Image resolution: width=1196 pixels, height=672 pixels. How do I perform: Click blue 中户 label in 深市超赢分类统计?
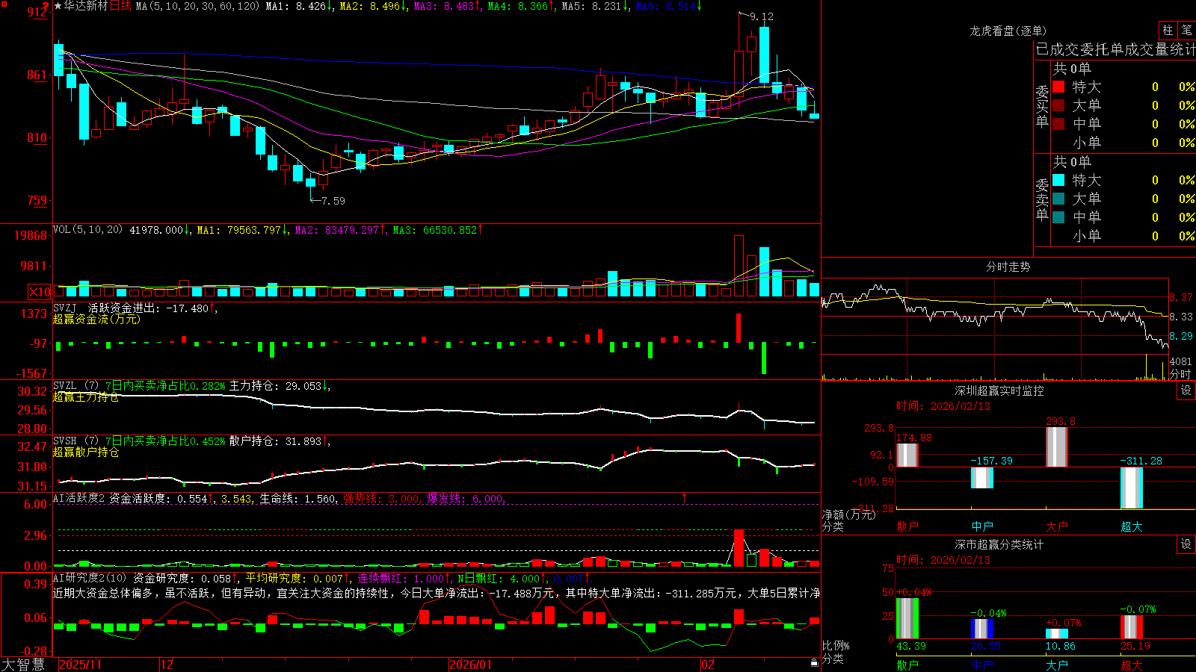(982, 665)
